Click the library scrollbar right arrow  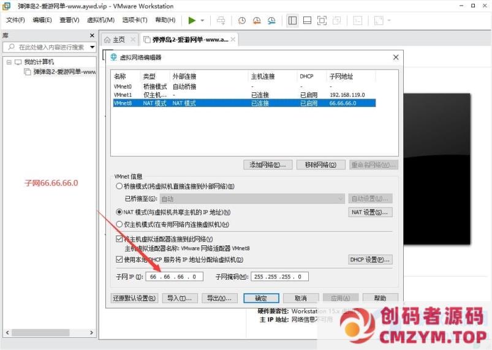tap(92, 332)
